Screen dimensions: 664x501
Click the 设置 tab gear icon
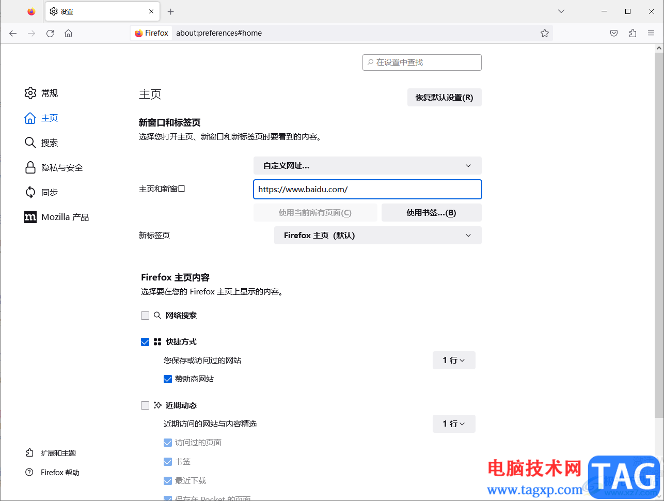coord(54,11)
